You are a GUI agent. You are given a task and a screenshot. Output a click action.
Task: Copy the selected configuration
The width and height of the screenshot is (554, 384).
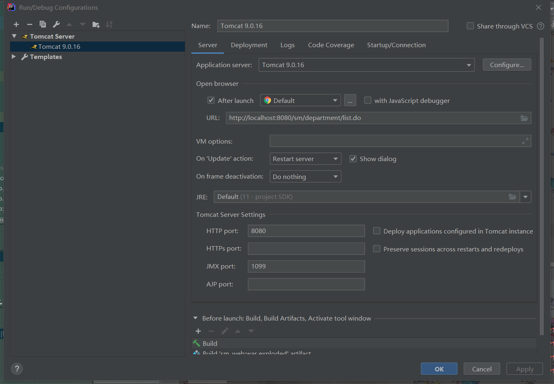click(43, 24)
